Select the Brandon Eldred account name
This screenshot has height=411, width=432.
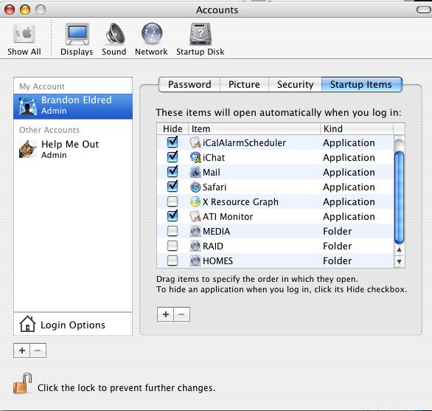tap(77, 100)
